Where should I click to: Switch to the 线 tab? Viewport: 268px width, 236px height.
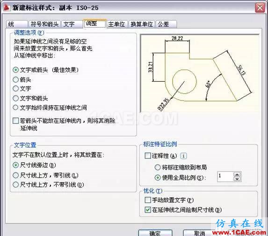[17, 24]
